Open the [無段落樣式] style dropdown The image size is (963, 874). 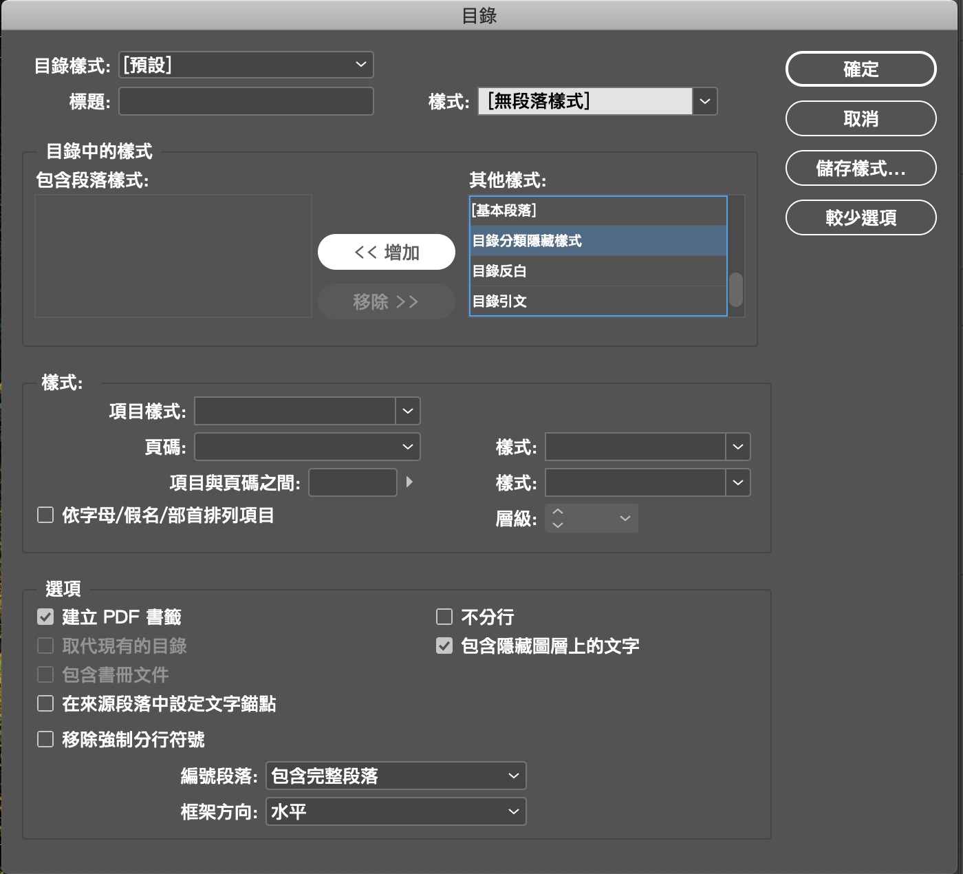click(x=704, y=101)
